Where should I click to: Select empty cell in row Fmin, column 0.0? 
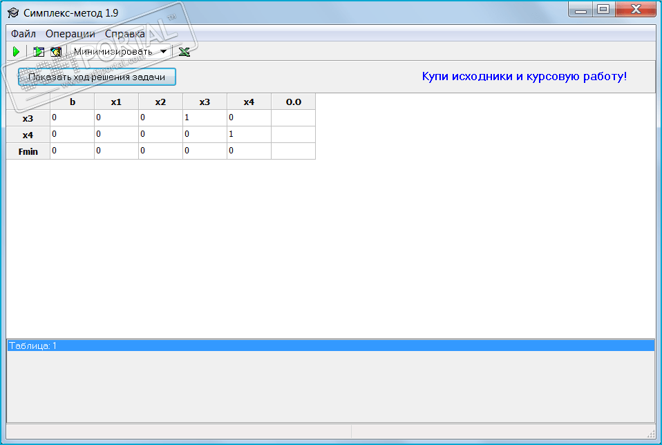(x=294, y=151)
